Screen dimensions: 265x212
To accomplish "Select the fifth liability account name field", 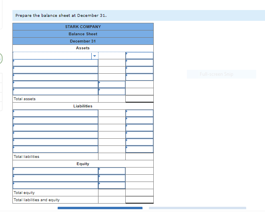I will [55, 142].
